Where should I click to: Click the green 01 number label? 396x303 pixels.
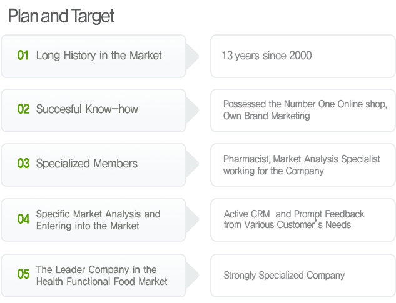point(23,56)
